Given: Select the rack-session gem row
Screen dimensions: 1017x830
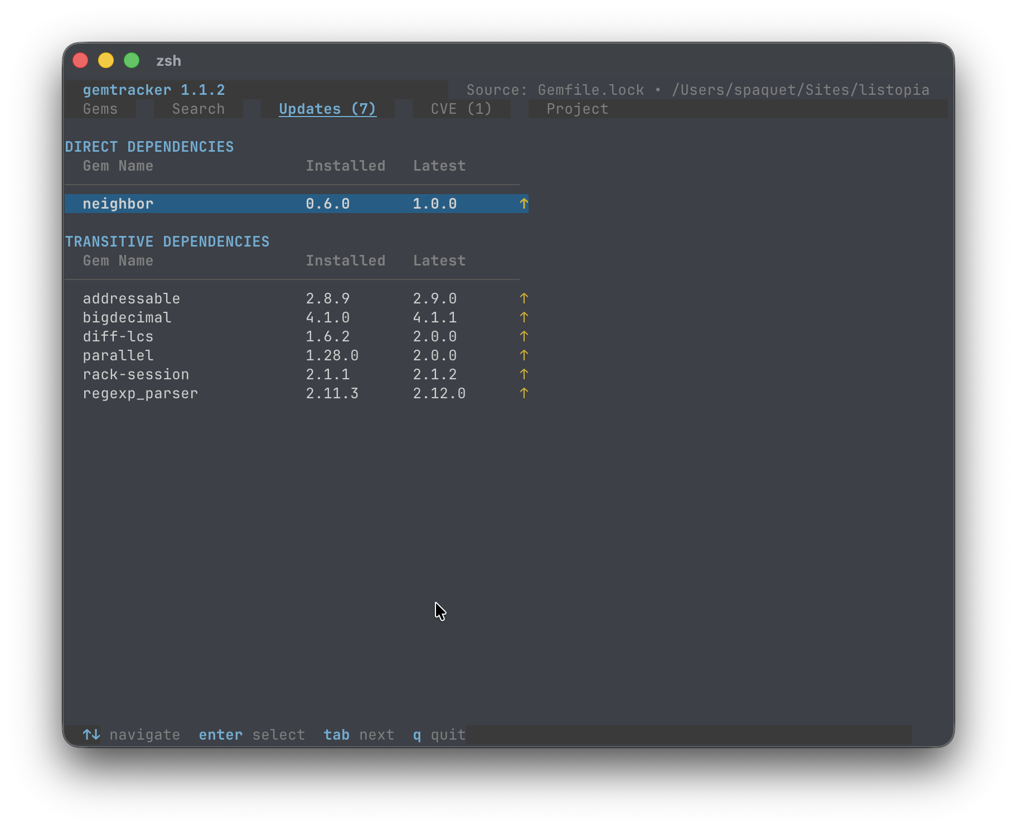Looking at the screenshot, I should (x=297, y=374).
